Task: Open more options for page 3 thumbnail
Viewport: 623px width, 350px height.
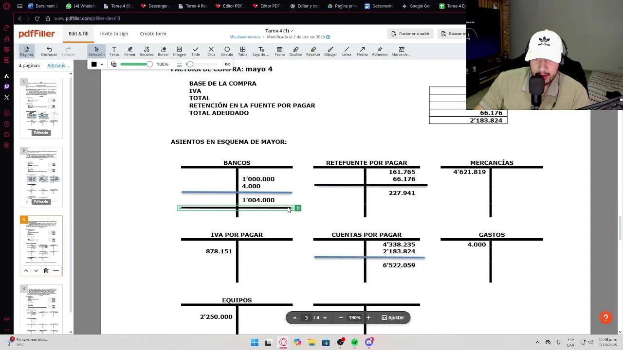Action: click(x=56, y=271)
